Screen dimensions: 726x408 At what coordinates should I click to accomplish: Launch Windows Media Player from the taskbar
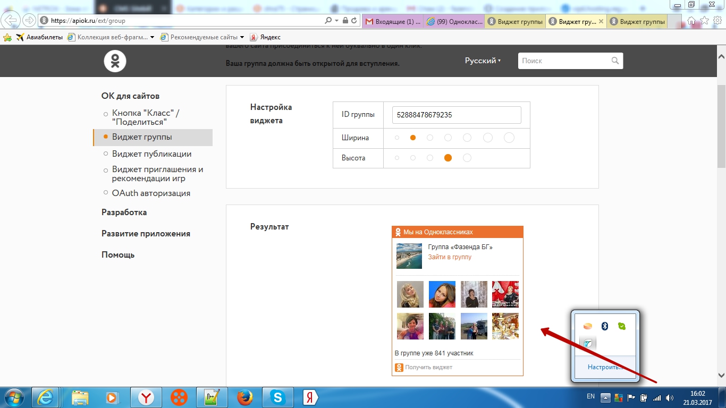112,397
